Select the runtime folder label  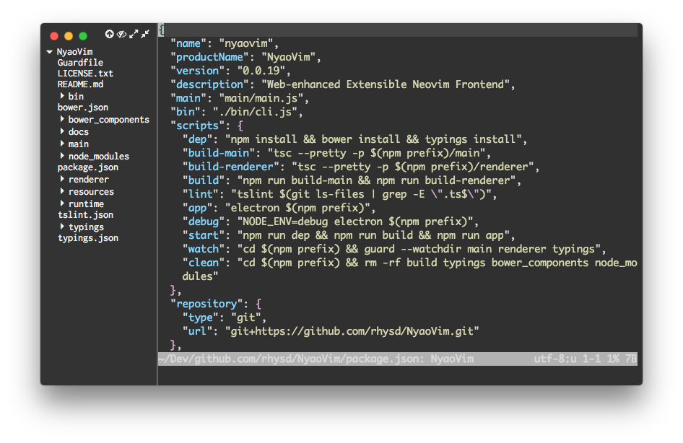[x=86, y=204]
